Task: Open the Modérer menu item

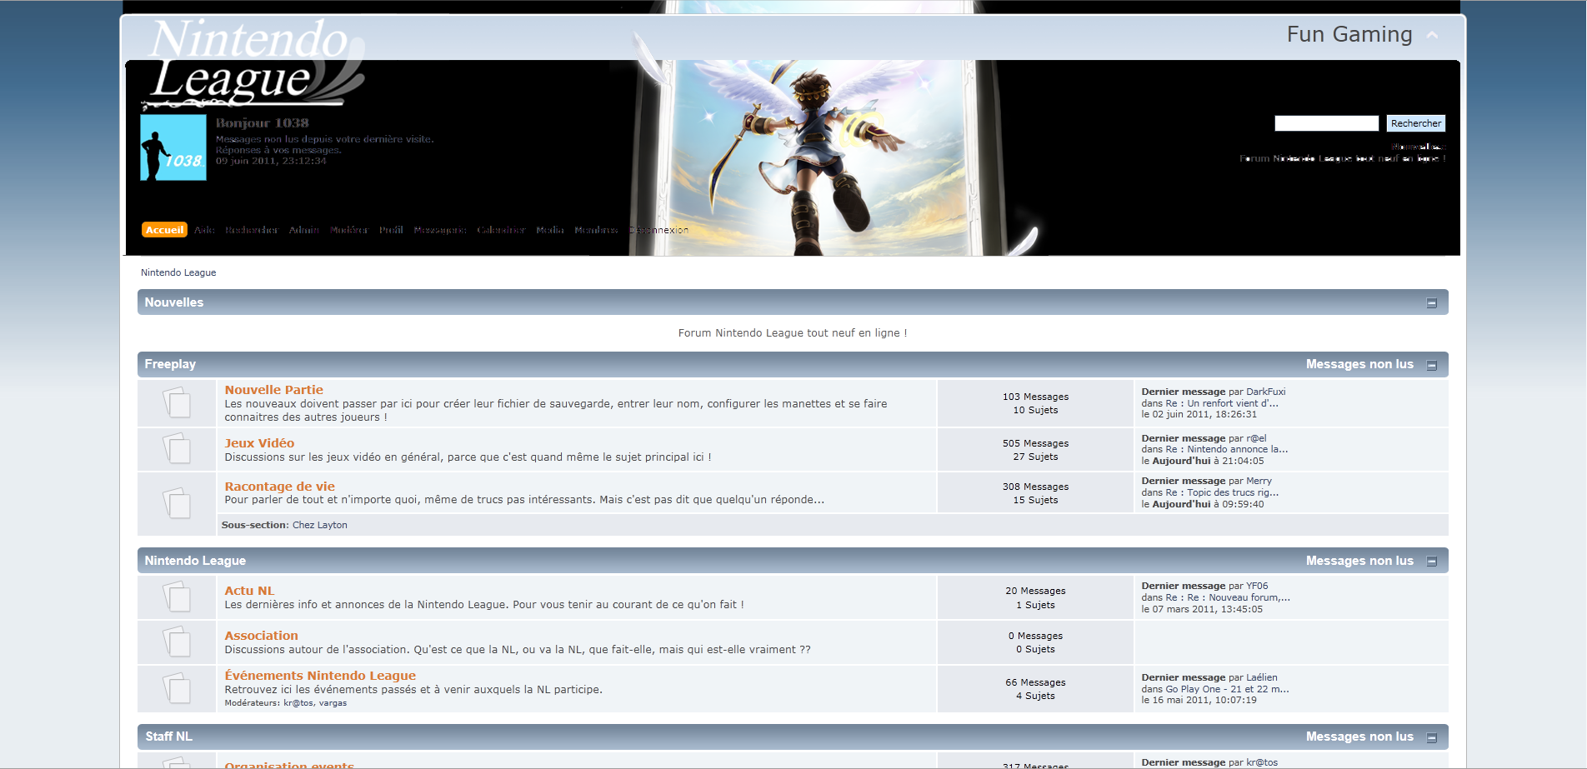Action: click(x=349, y=230)
